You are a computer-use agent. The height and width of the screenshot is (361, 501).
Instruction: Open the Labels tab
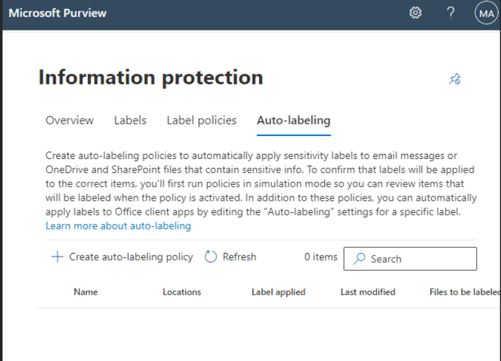130,120
